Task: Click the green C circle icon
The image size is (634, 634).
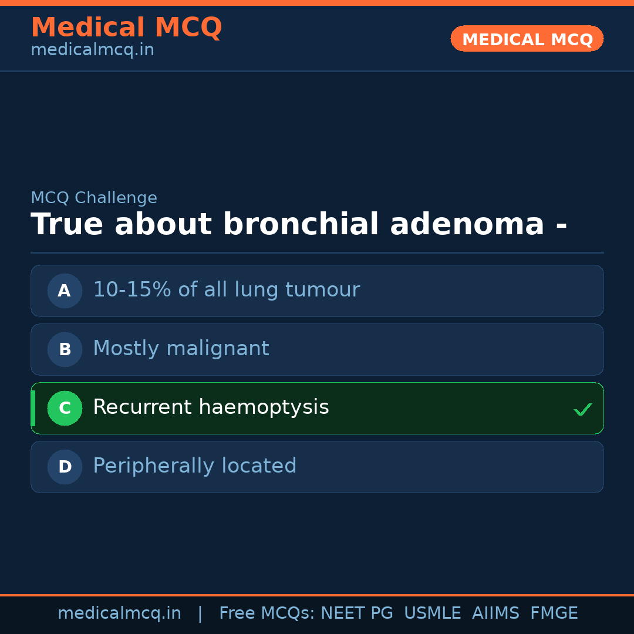Action: [x=65, y=408]
